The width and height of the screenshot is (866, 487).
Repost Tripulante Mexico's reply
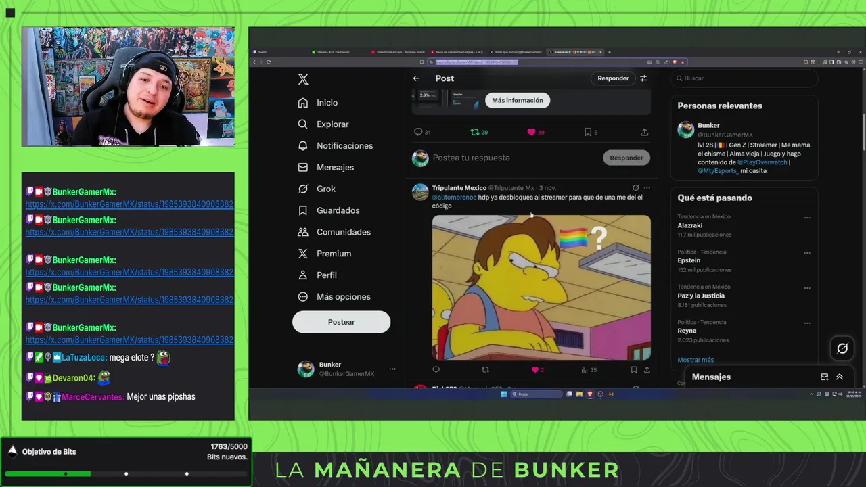[x=485, y=370]
